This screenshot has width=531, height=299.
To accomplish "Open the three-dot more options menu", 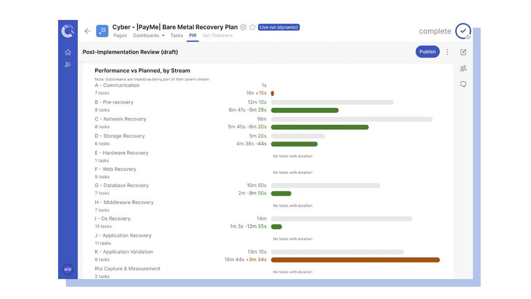I will [447, 52].
